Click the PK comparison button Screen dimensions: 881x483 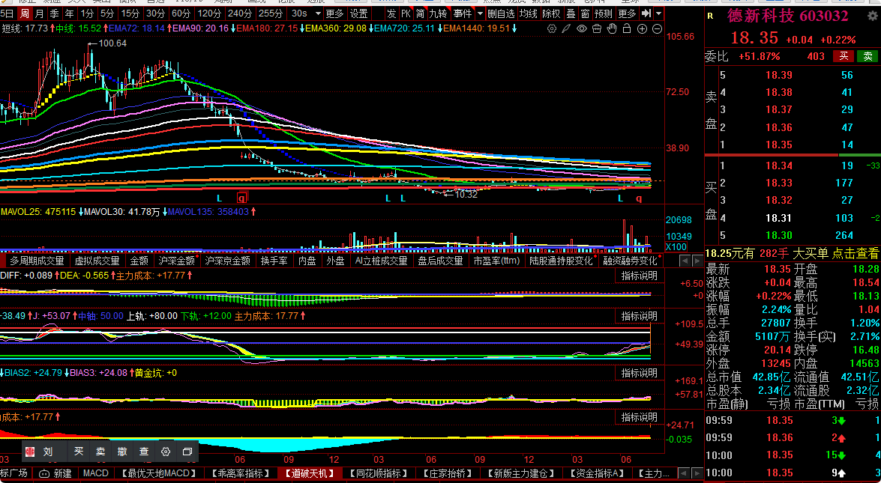[406, 13]
